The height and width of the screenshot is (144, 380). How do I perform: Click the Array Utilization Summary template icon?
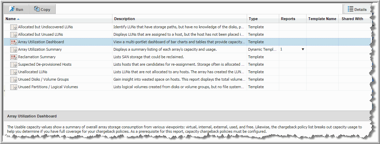pyautogui.click(x=14, y=49)
